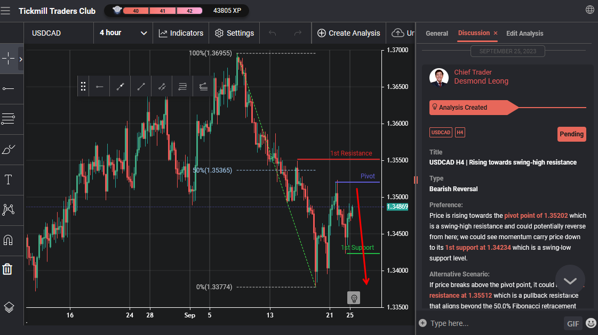This screenshot has width=598, height=335.
Task: Choose trend line in floating toolbar
Action: 141,86
